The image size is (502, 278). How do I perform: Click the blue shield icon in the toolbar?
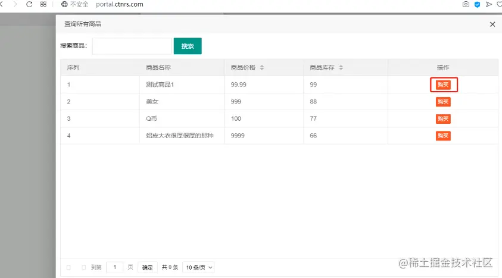tap(477, 5)
